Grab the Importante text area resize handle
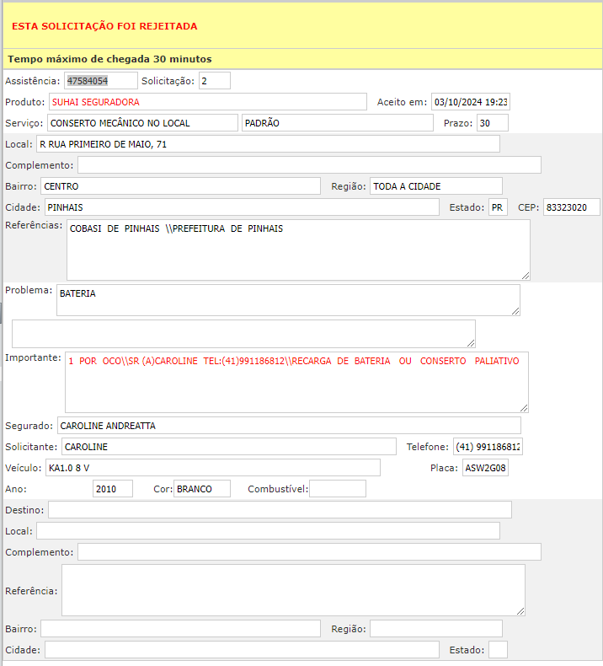Screen dimensions: 603x666 click(x=523, y=407)
